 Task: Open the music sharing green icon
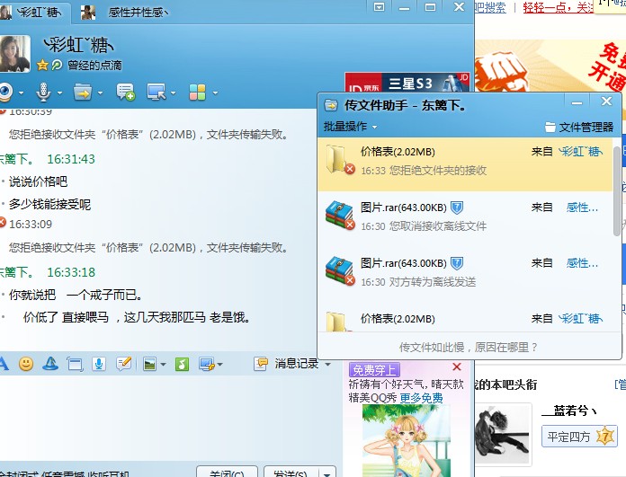[182, 364]
